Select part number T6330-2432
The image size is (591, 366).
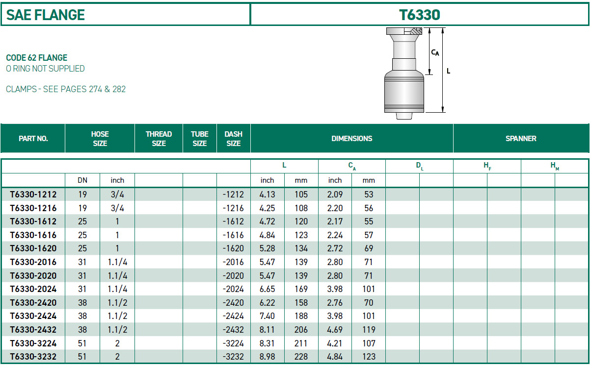pyautogui.click(x=33, y=330)
